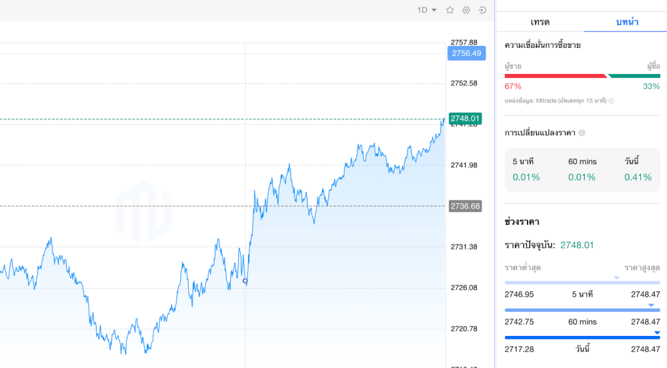Click the blue 2756.49 price label

click(466, 53)
